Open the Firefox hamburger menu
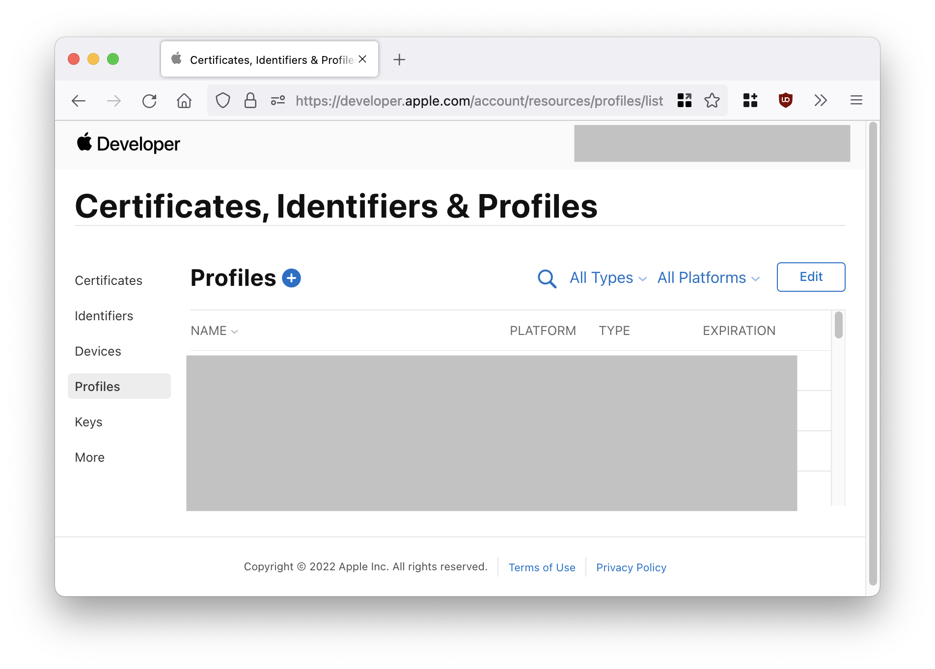The image size is (935, 669). click(856, 100)
